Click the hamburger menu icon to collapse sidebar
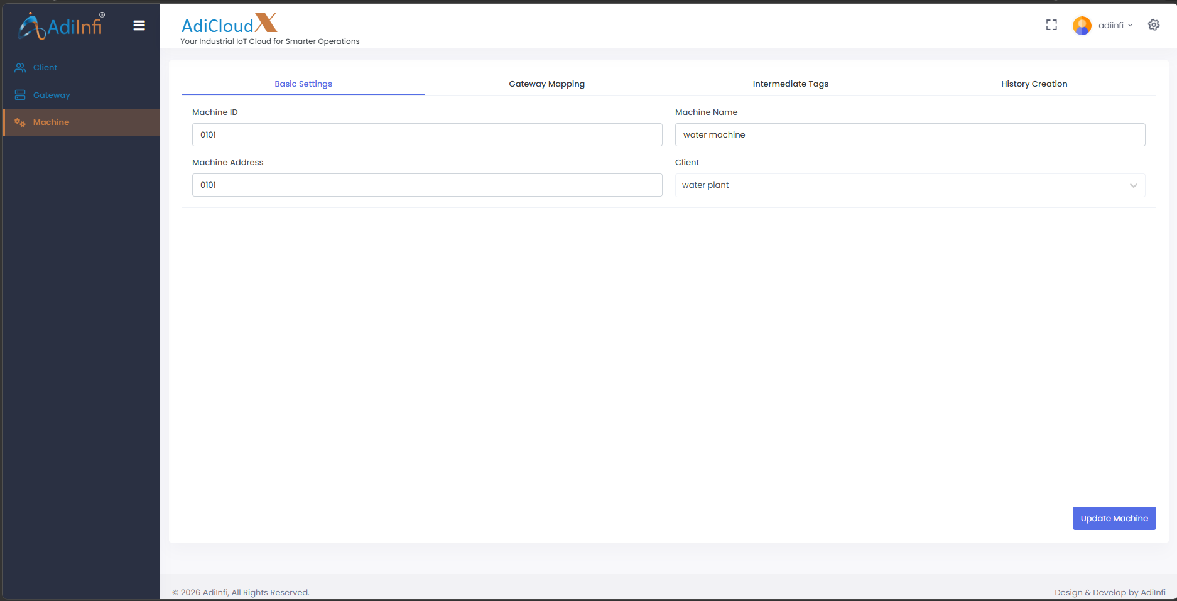1177x601 pixels. (x=139, y=26)
